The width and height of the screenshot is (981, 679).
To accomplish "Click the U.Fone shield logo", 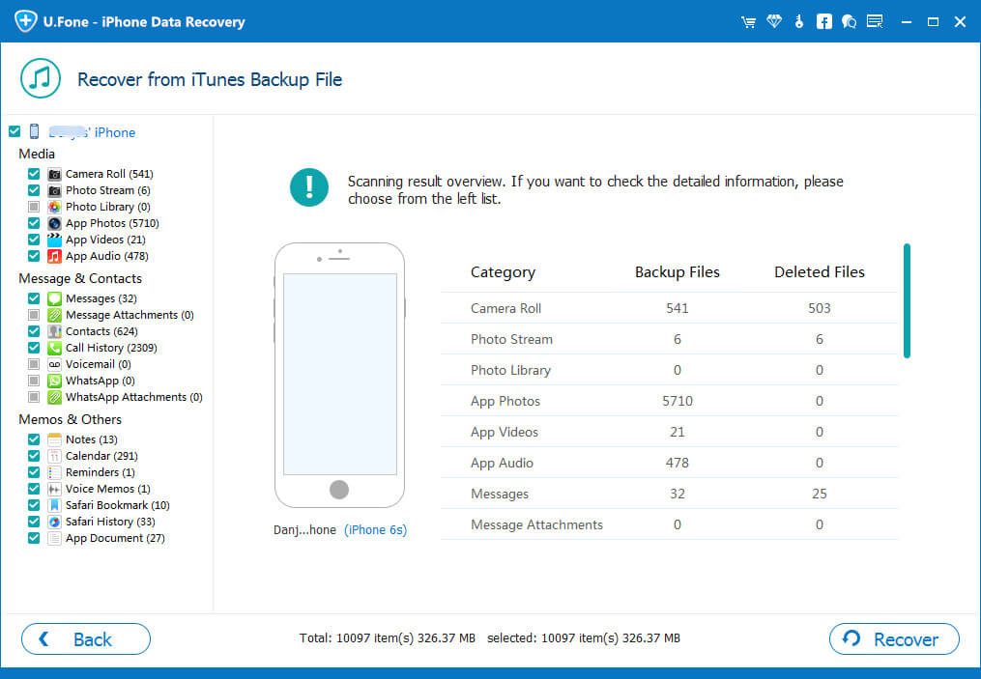I will click(x=25, y=20).
